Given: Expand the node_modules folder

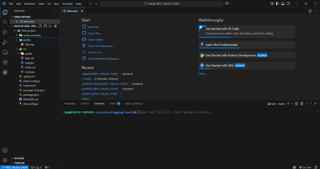Looking at the screenshot, I should click(x=32, y=35).
